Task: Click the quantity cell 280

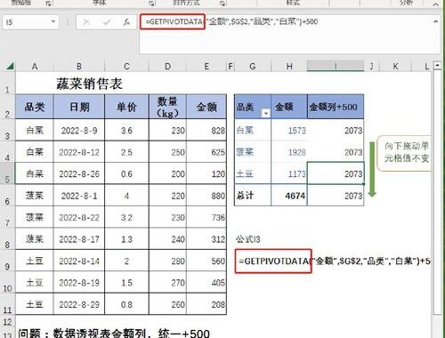Action: point(167,261)
